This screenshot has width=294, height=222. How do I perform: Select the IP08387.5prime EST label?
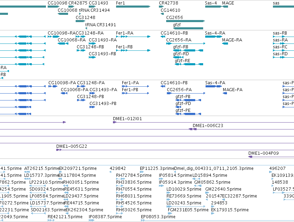click(x=105, y=217)
